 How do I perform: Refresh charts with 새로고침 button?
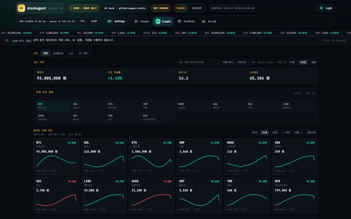311,132
